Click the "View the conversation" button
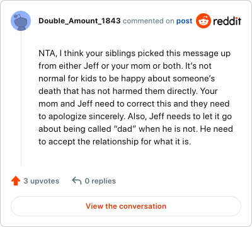The image size is (252, 227). 126,206
